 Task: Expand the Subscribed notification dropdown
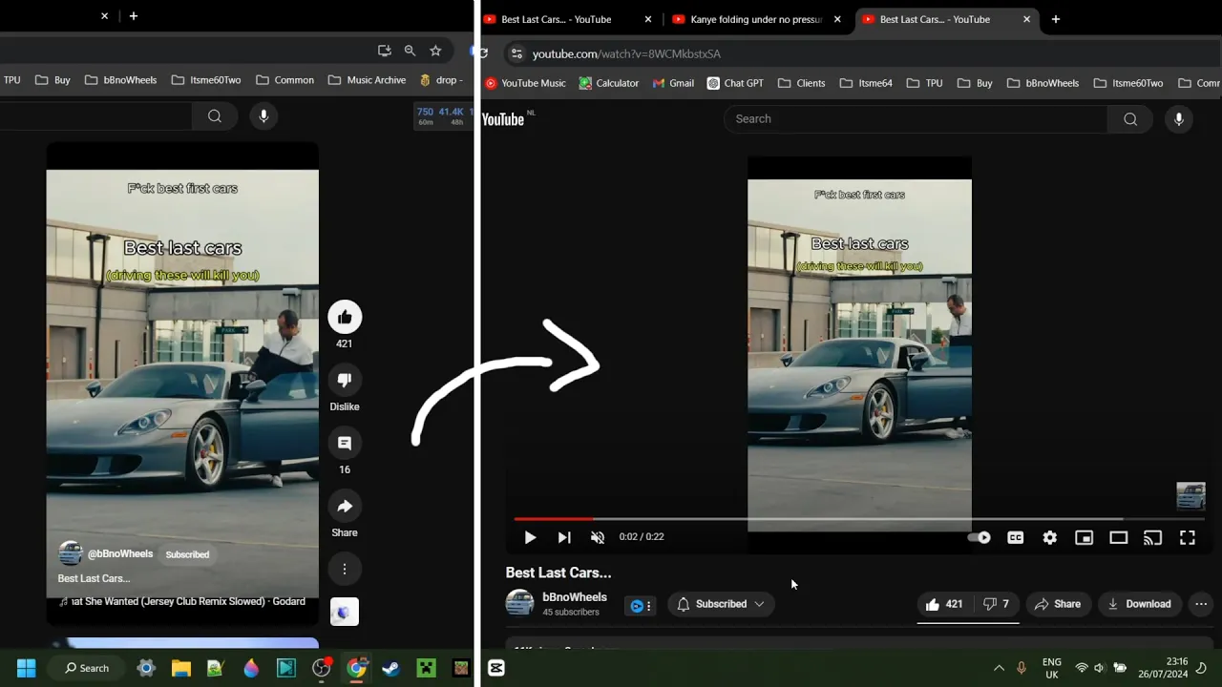721,604
